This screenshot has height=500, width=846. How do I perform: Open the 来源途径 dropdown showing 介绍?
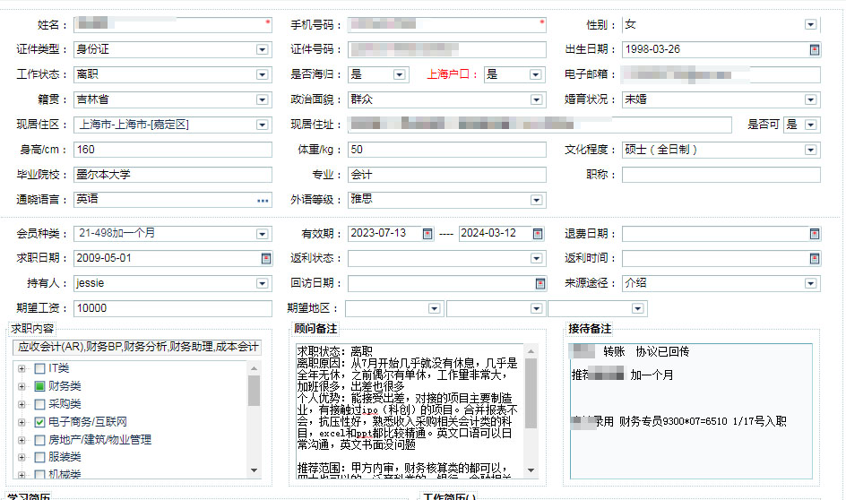810,284
